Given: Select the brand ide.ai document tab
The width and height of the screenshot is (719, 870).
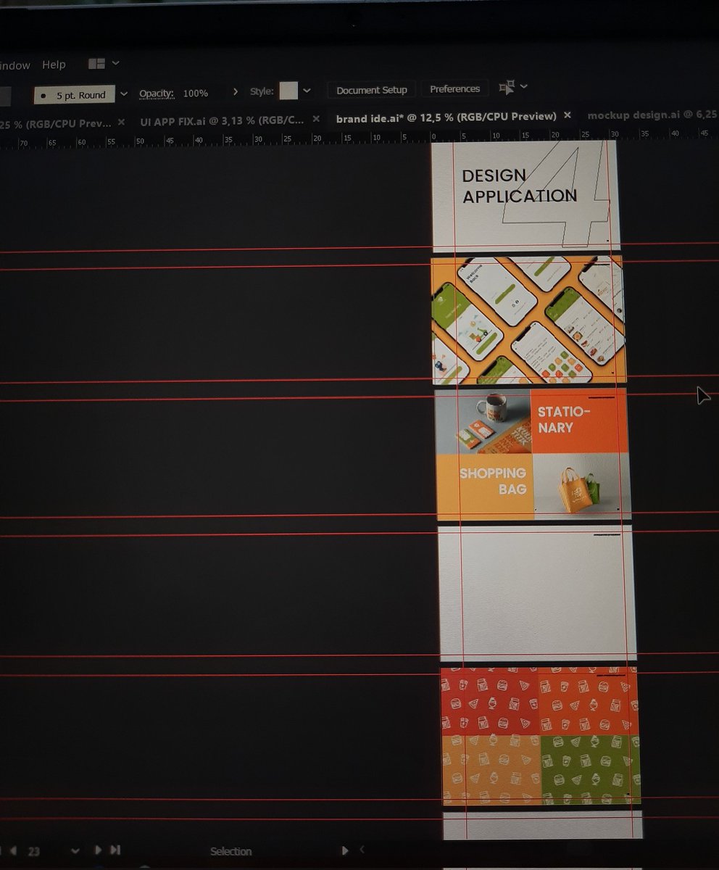Looking at the screenshot, I should click(446, 117).
